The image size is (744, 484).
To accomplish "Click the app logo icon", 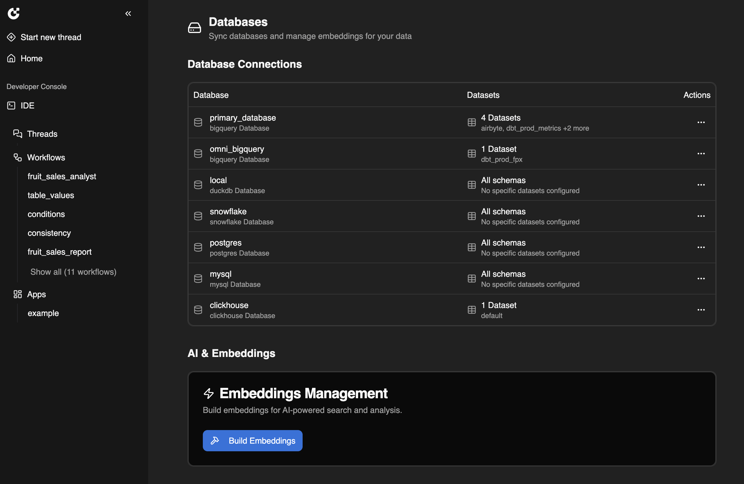I will [x=14, y=13].
